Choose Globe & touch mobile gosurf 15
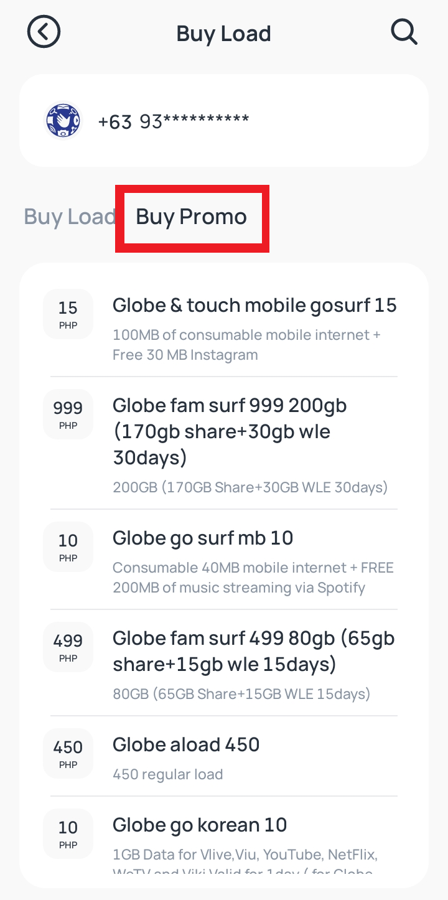 [254, 306]
